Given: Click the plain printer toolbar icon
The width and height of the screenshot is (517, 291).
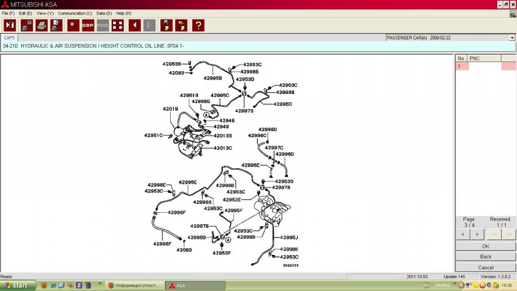Looking at the screenshot, I should tap(41, 25).
